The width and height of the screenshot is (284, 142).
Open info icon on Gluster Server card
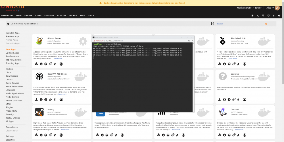click(x=41, y=64)
